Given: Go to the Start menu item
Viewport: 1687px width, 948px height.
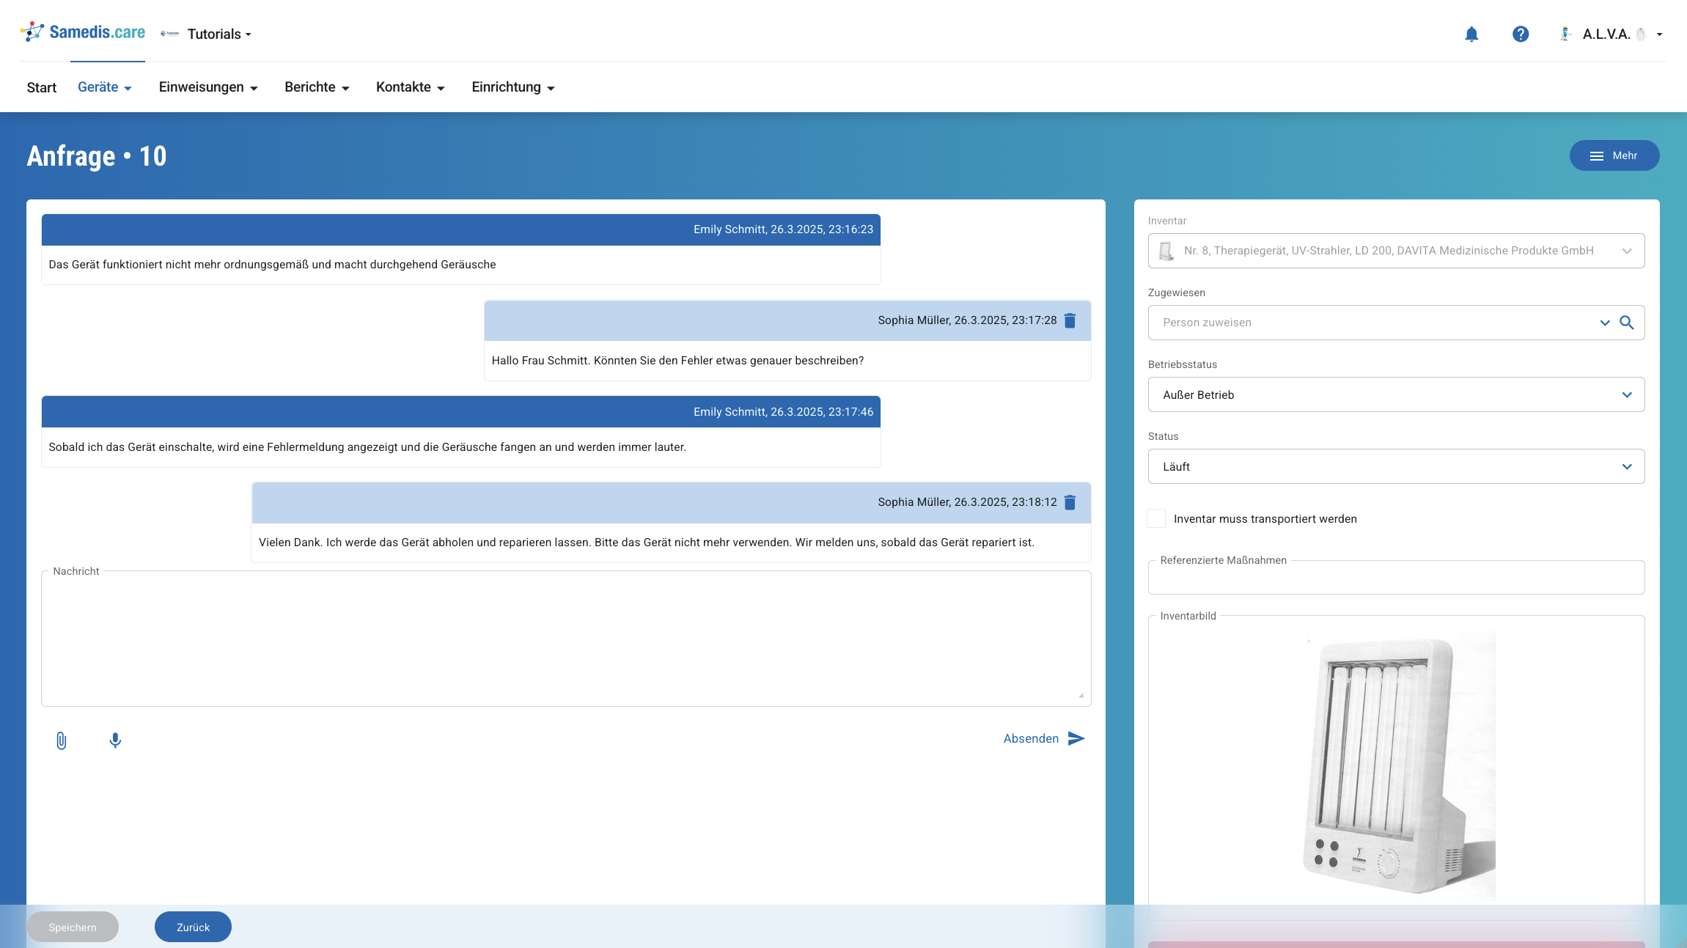Looking at the screenshot, I should 42,87.
